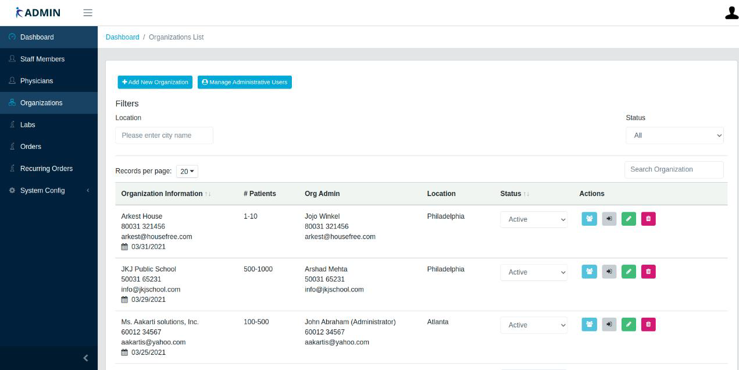Change records per page dropdown
This screenshot has width=739, height=370.
click(x=187, y=172)
